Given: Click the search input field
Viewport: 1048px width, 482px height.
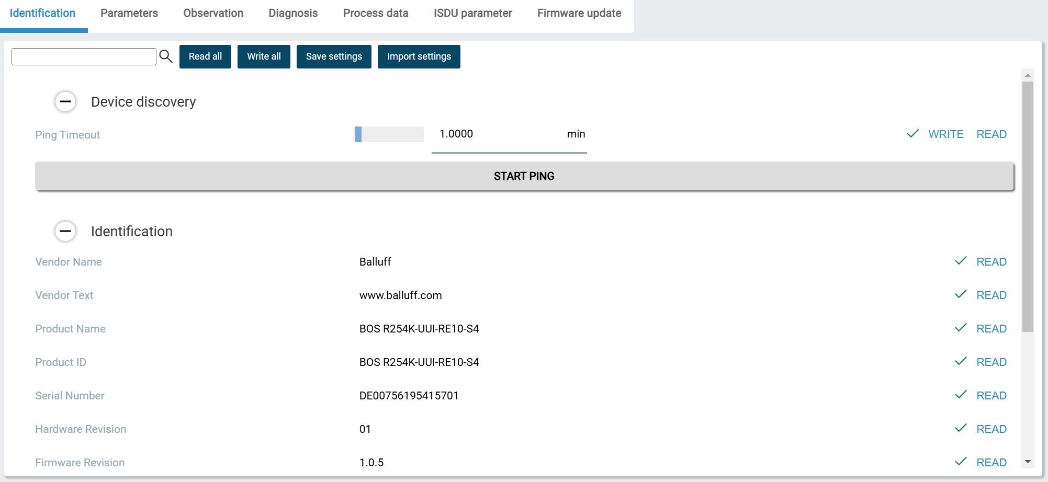Looking at the screenshot, I should point(84,56).
